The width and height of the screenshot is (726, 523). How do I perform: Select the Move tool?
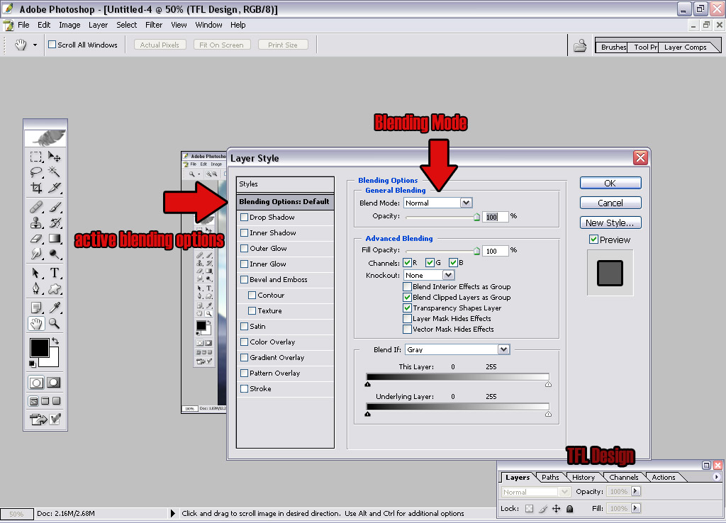[x=54, y=157]
